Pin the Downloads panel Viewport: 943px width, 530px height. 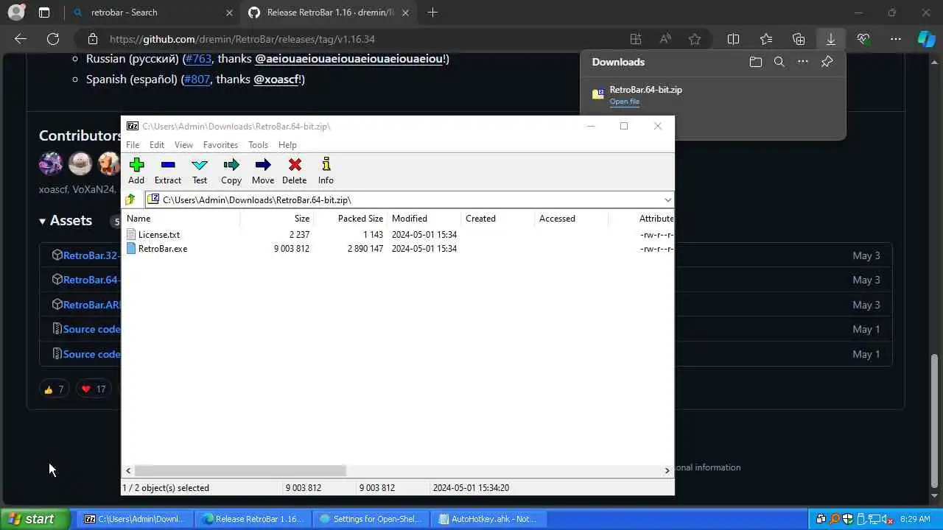827,62
